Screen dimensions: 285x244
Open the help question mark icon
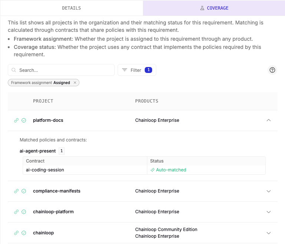point(272,70)
